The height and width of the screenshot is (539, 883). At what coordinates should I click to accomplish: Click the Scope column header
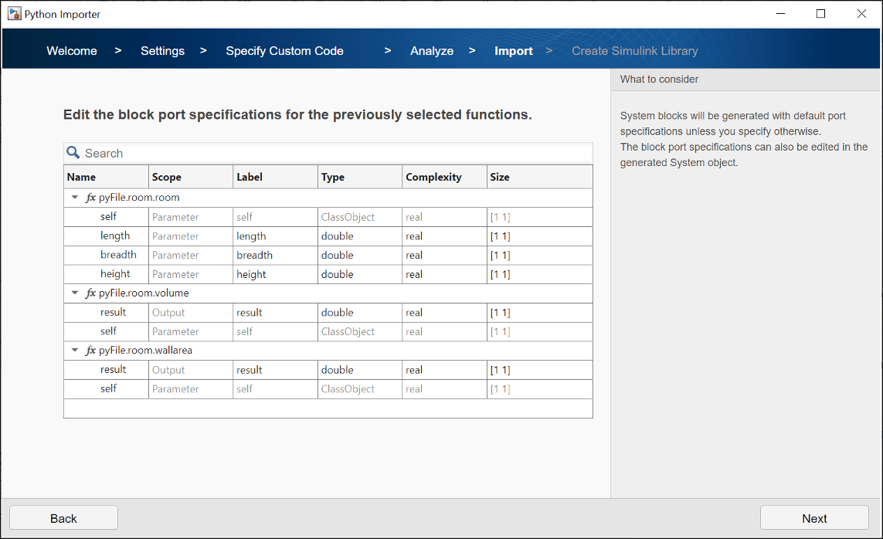(191, 177)
